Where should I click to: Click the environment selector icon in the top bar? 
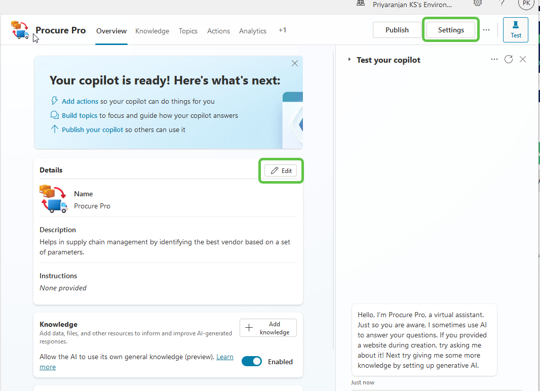pos(360,4)
